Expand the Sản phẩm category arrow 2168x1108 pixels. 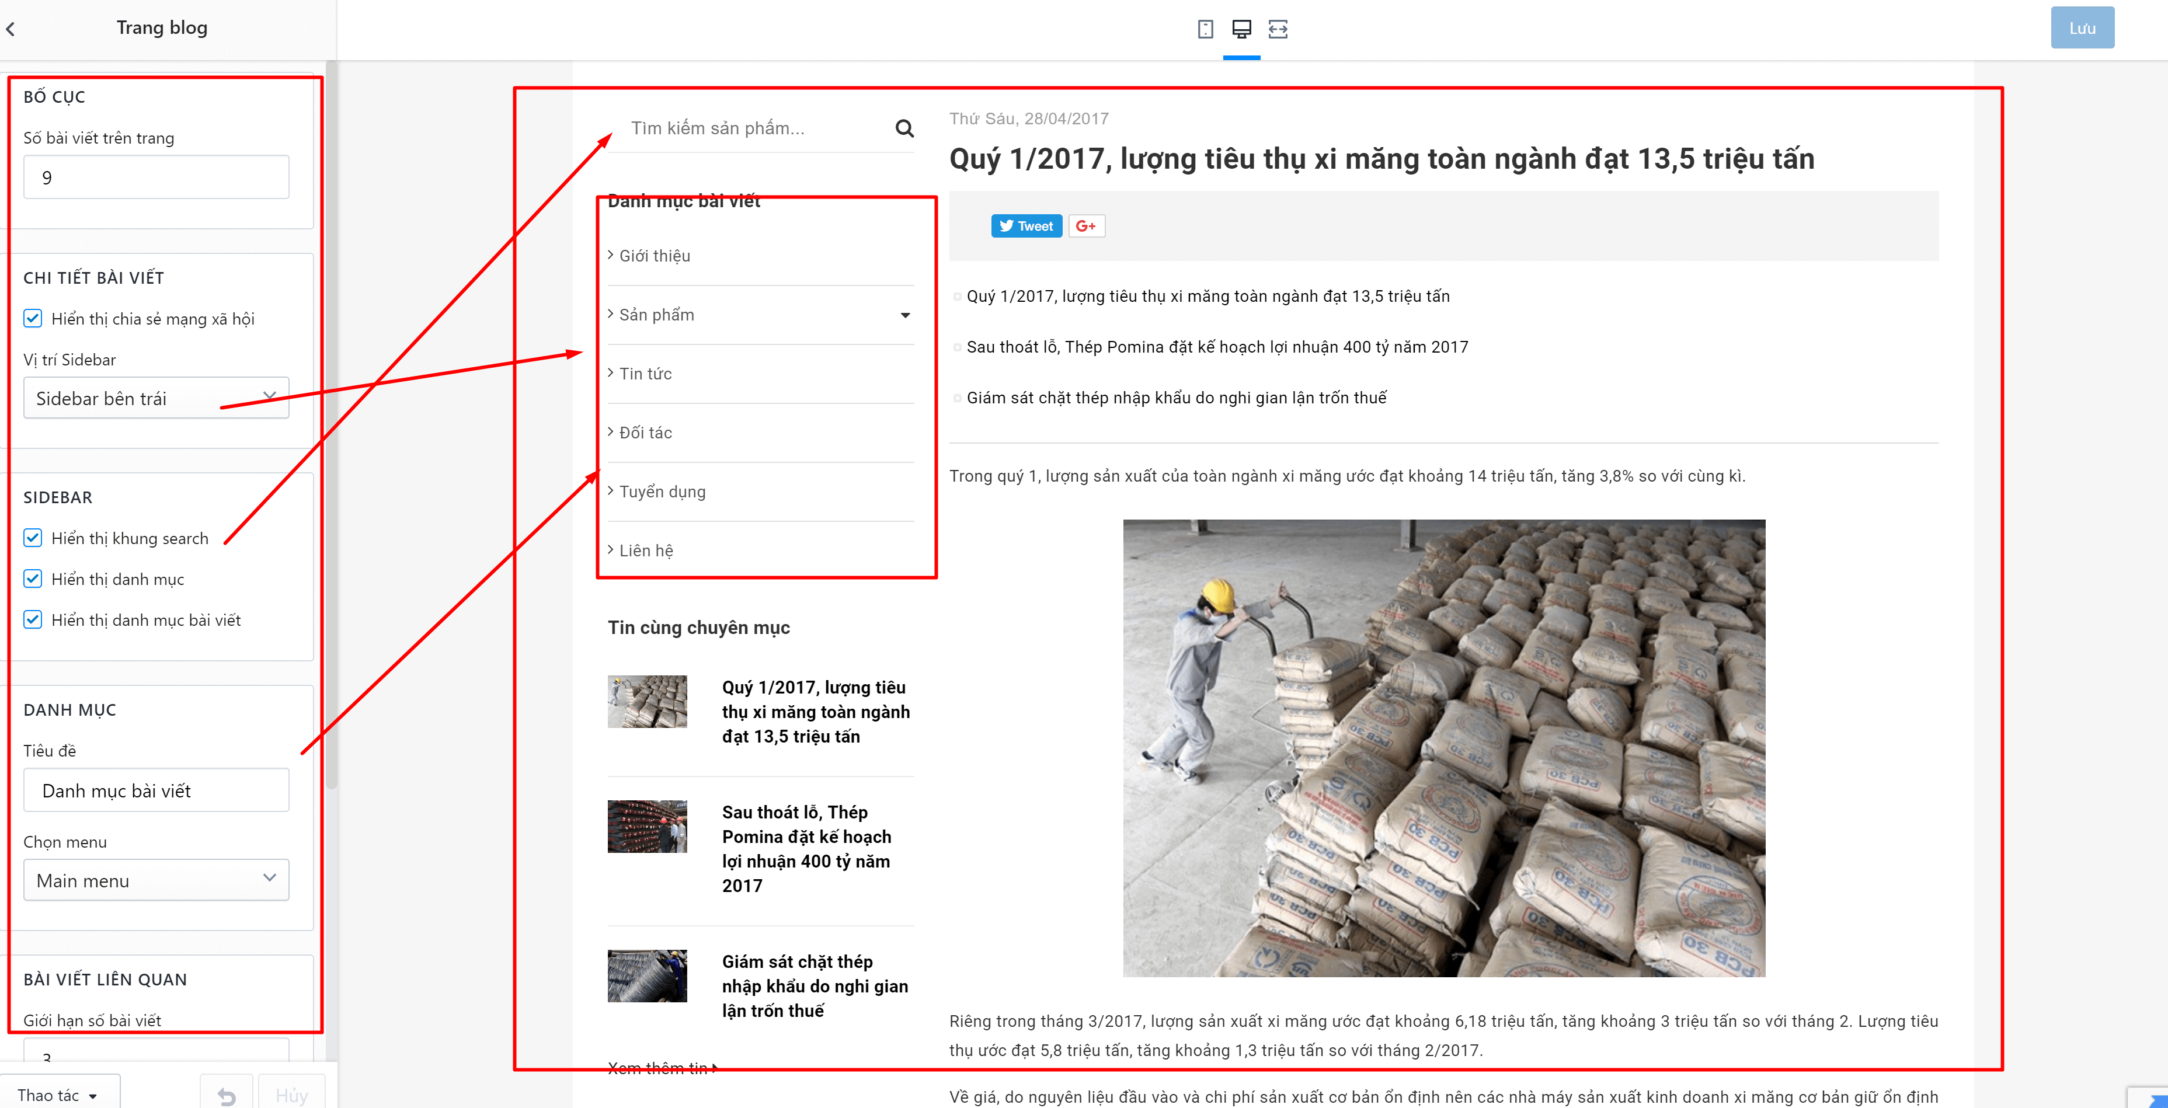[904, 315]
